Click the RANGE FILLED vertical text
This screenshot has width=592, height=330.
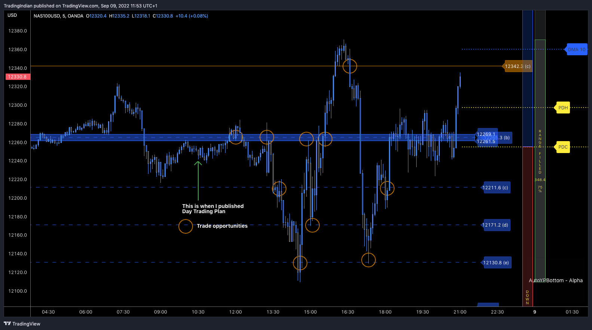tap(540, 152)
